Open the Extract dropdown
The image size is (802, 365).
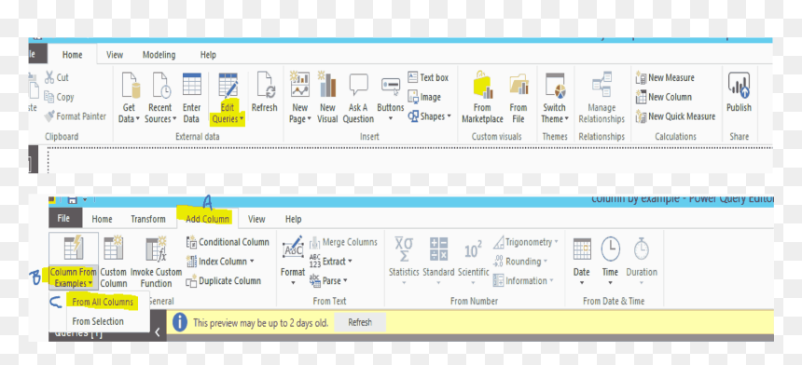pyautogui.click(x=331, y=262)
